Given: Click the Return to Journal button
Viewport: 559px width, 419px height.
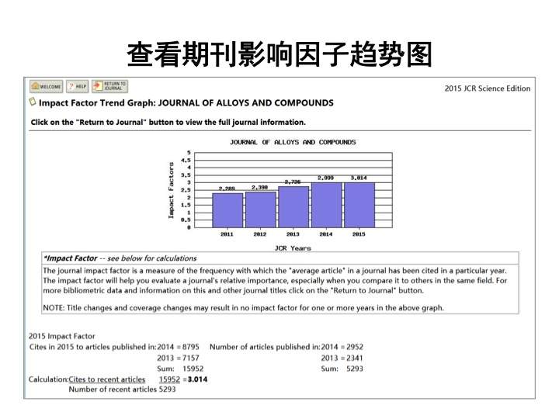Looking at the screenshot, I should point(109,86).
